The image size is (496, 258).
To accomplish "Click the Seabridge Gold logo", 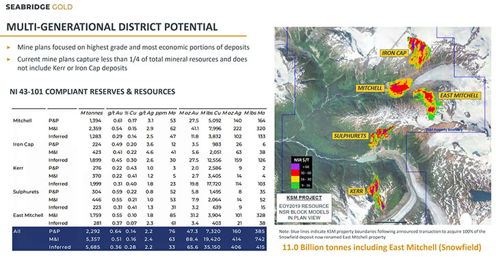I will pos(39,7).
